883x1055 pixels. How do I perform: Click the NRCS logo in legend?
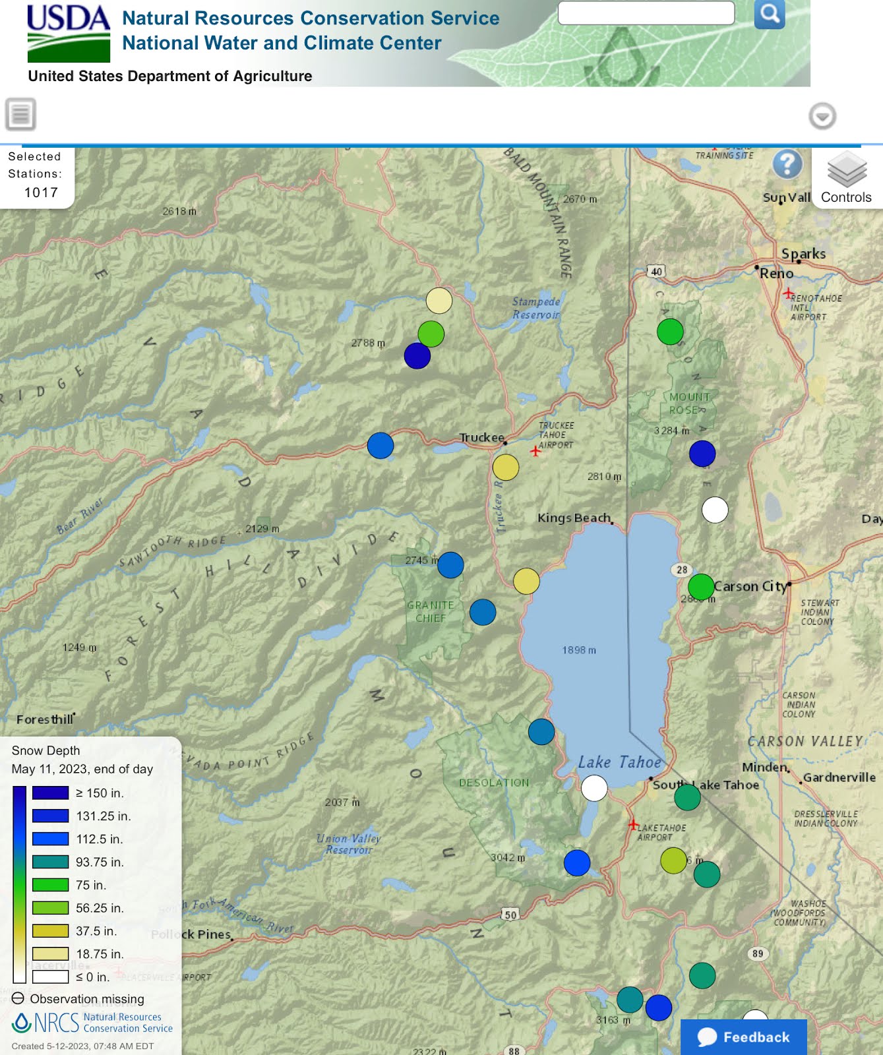click(x=92, y=1023)
